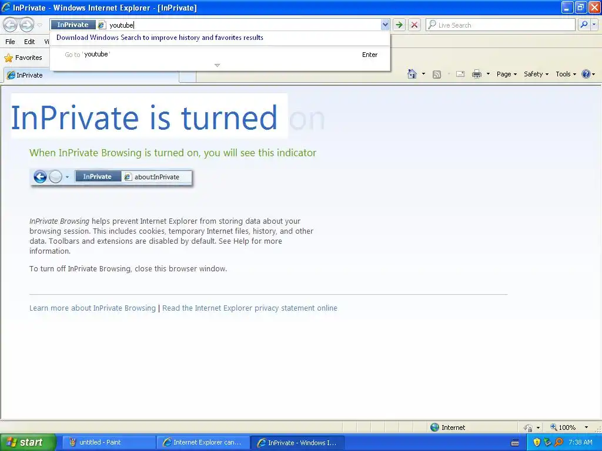Click the Home icon in command bar
602x451 pixels.
pyautogui.click(x=412, y=74)
